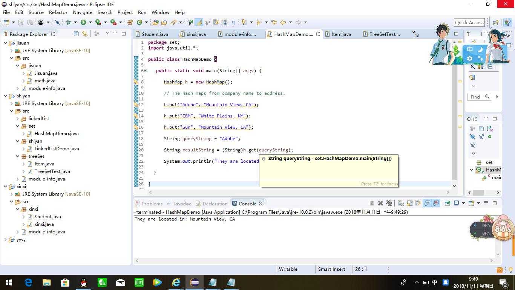
Task: Go to Last Edit Location icon
Action: click(x=274, y=22)
